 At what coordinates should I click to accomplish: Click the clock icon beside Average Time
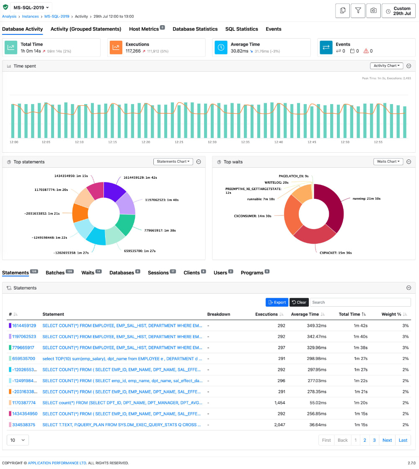point(221,47)
